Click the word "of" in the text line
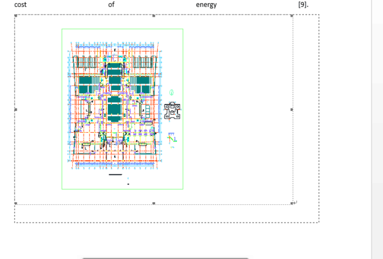 [111, 4]
